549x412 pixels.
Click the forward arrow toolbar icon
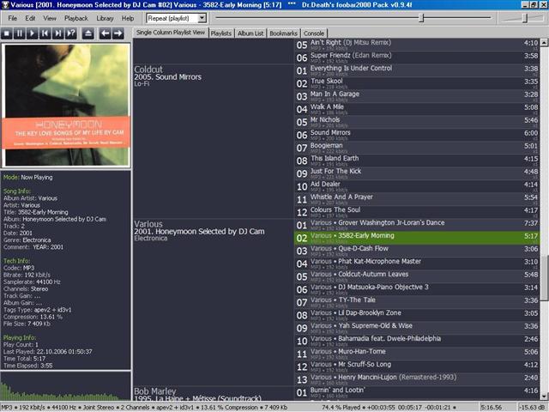118,33
